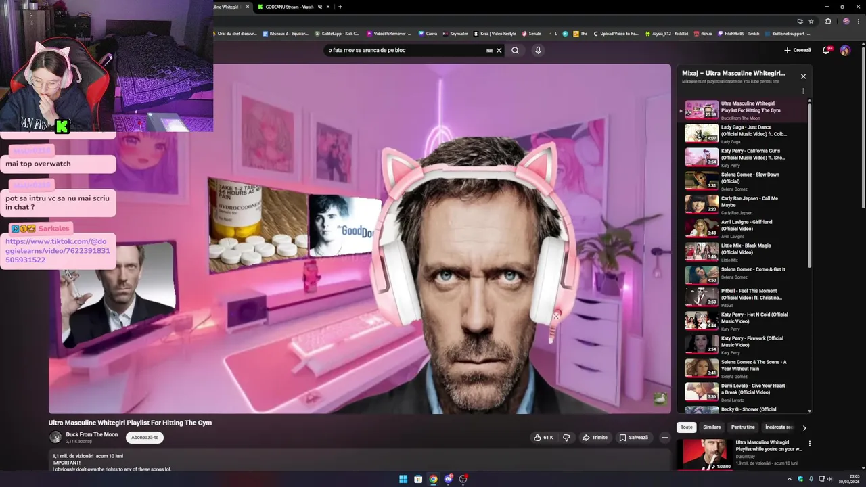Open the account avatar menu
This screenshot has width=866, height=487.
(845, 50)
